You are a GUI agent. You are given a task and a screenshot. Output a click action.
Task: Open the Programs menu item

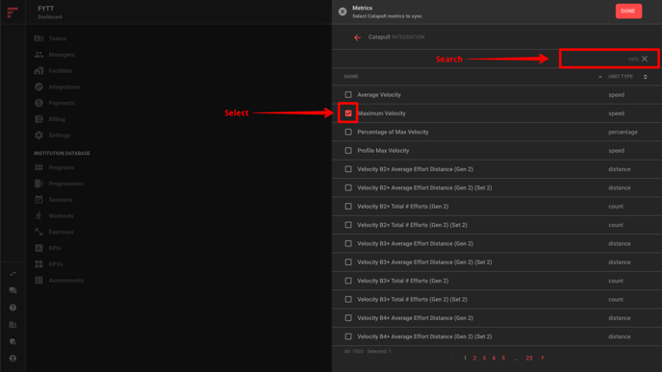pos(62,167)
